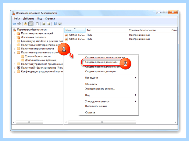The image size is (189, 141).
Task: Choose Создать правило для сертификата
Action: pos(108,57)
